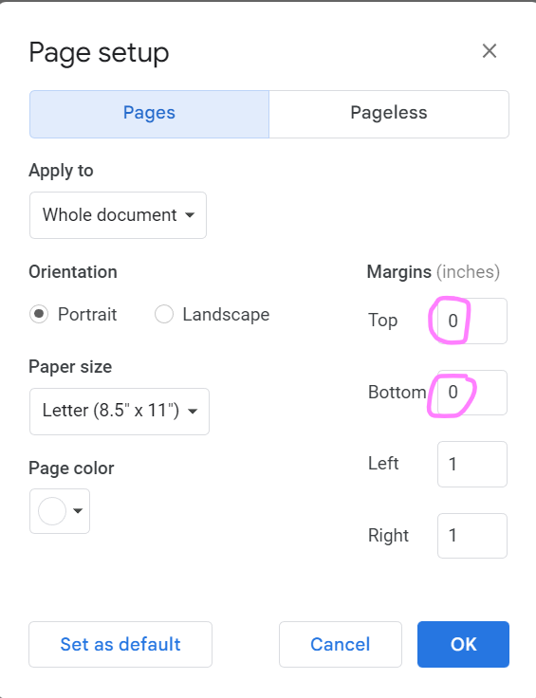Open the Whole document apply-to dropdown
The image size is (536, 698).
[118, 215]
